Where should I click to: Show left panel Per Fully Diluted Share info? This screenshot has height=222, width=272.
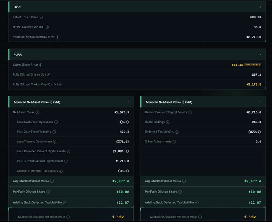click(48, 192)
